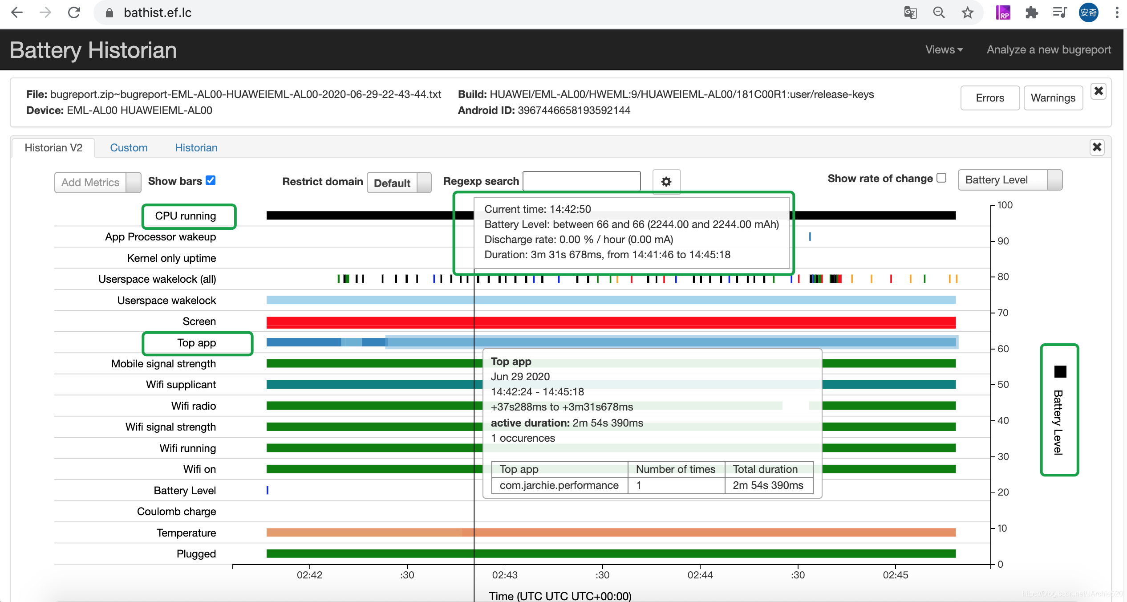
Task: Switch to the Historian tab
Action: (196, 148)
